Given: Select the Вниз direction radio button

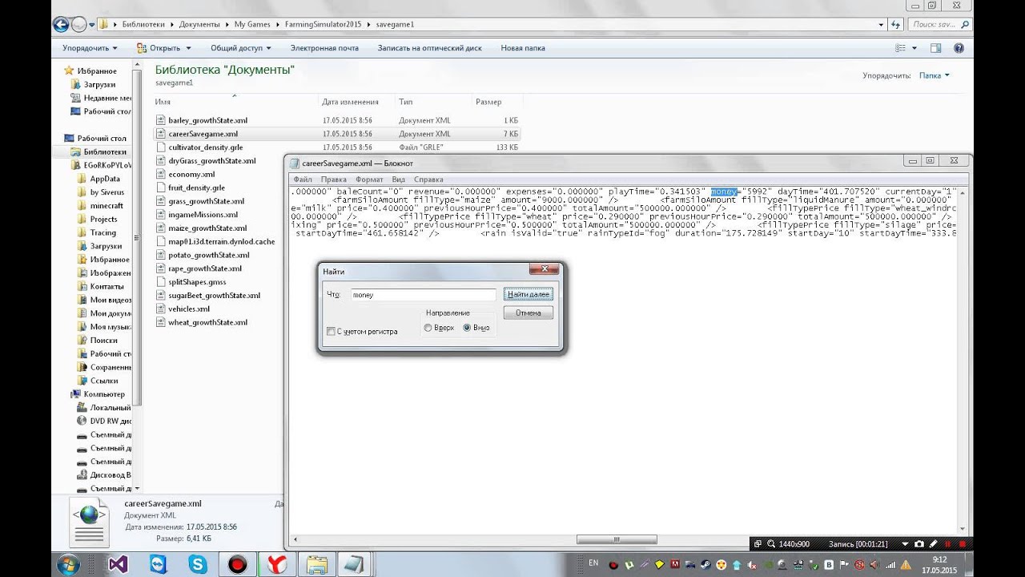Looking at the screenshot, I should click(467, 328).
